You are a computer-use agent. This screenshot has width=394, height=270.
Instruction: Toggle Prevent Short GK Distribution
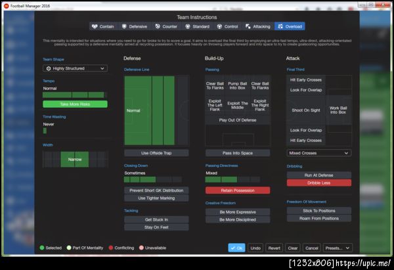(x=156, y=191)
